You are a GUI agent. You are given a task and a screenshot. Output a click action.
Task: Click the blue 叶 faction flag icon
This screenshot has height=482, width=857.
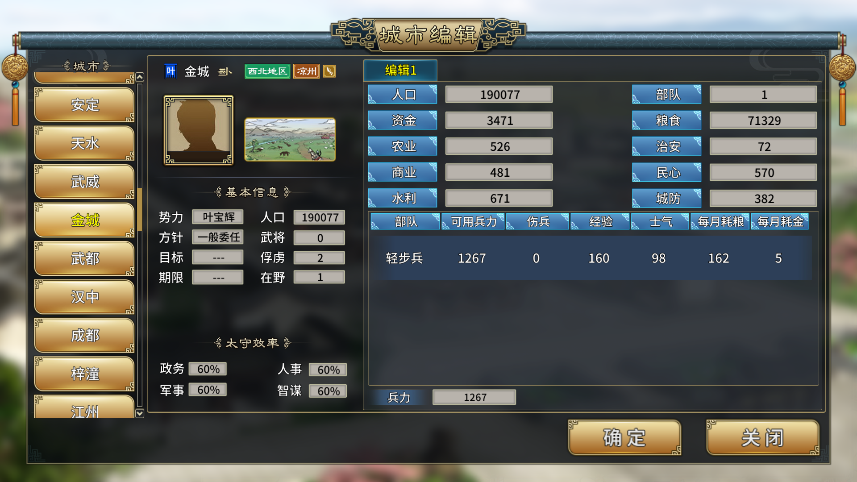pyautogui.click(x=171, y=71)
